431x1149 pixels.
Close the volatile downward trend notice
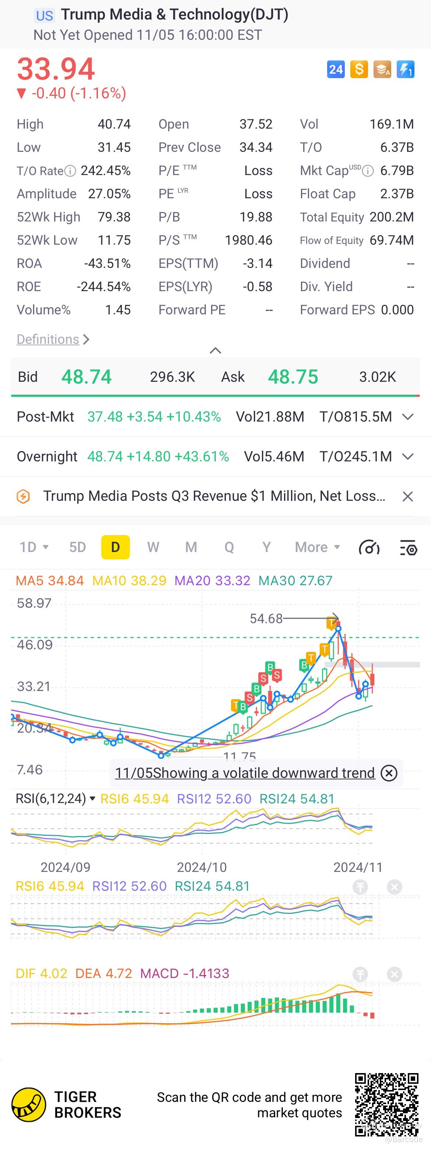[389, 773]
